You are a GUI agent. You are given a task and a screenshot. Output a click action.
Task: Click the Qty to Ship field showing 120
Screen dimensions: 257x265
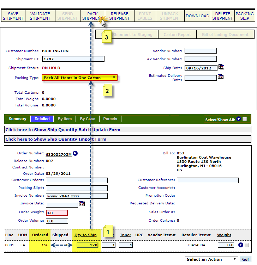[88, 245]
